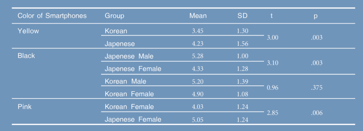Click the 'Pink' color row label
The width and height of the screenshot is (363, 131).
tap(24, 107)
